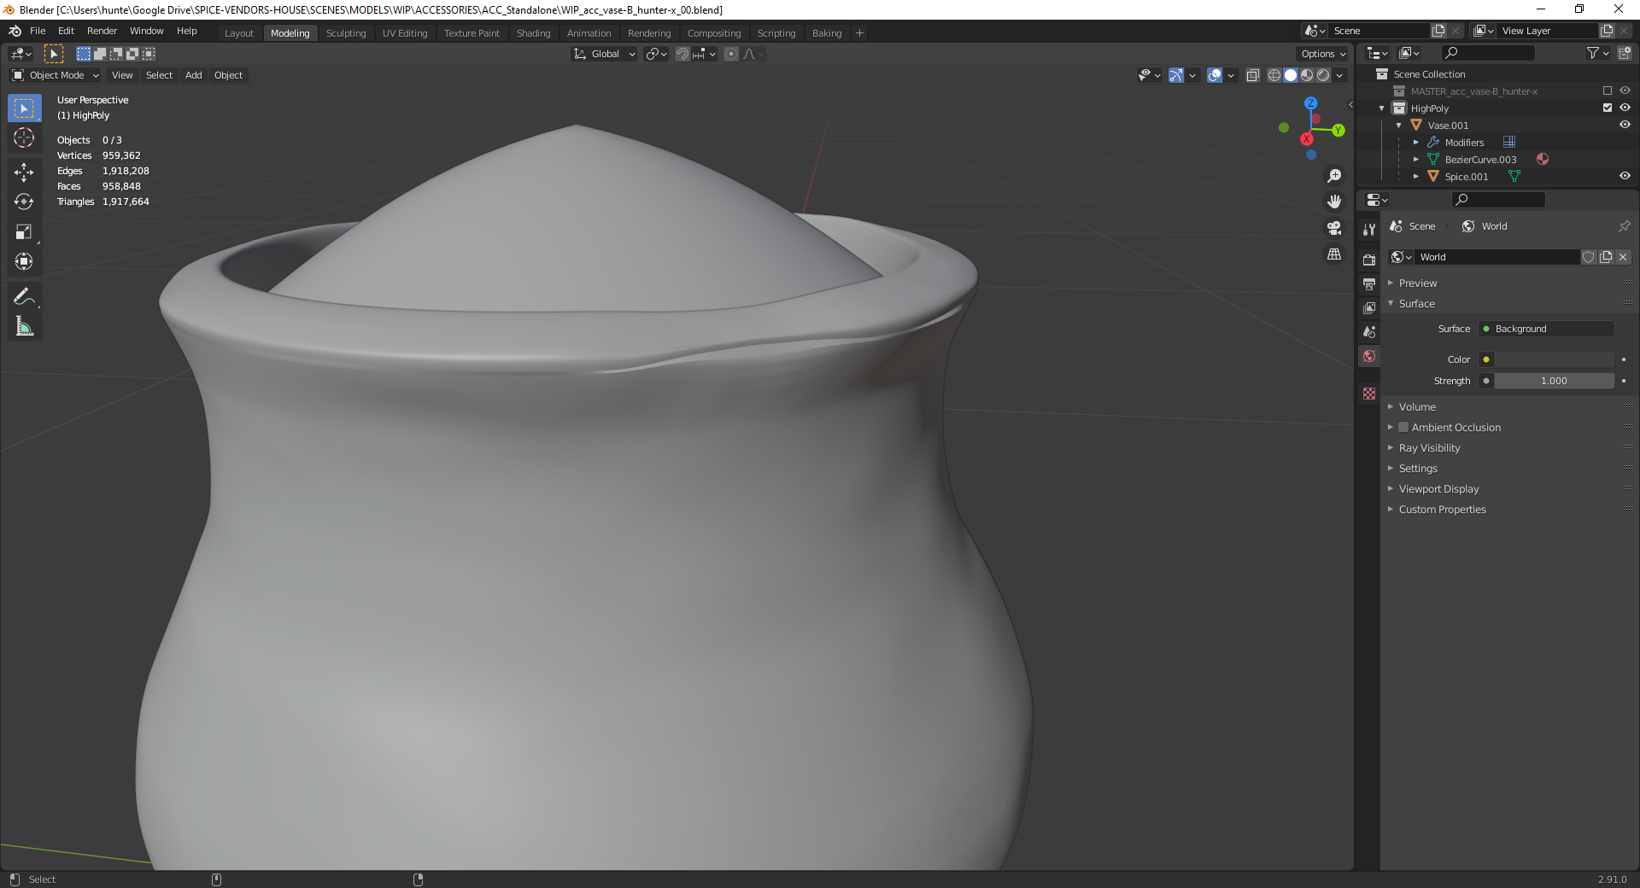This screenshot has height=888, width=1640.
Task: Enable the Ambient Occlusion checkbox
Action: pos(1403,428)
